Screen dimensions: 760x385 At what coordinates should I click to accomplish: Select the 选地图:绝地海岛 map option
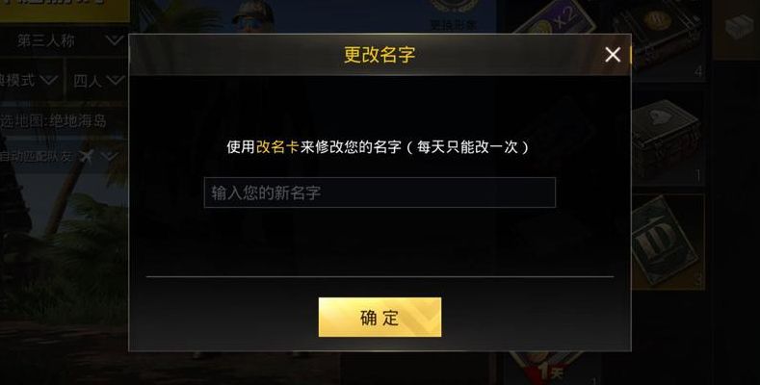[53, 120]
